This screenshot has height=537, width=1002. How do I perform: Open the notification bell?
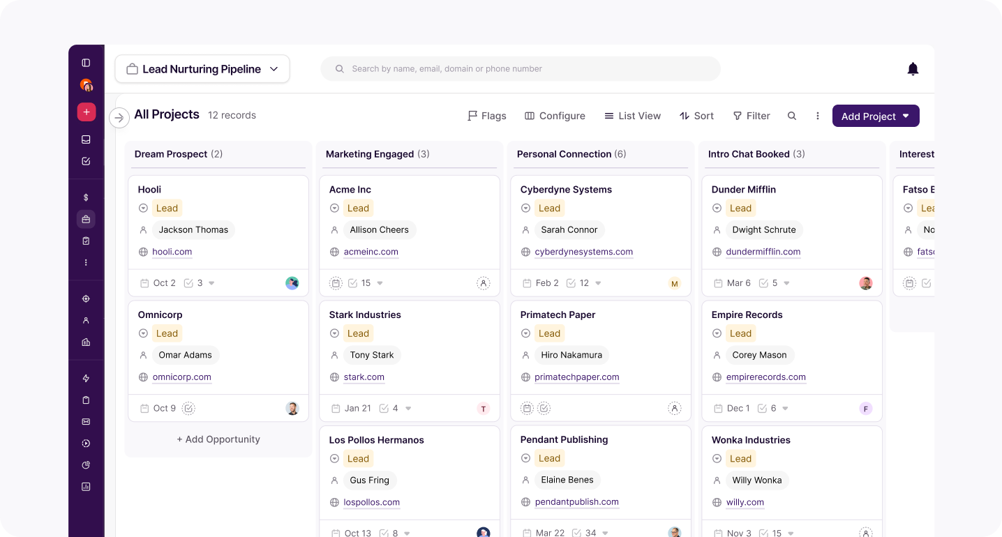pos(913,69)
